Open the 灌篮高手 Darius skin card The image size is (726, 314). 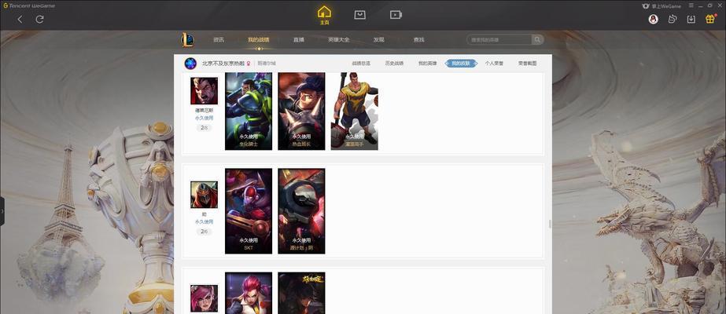354,111
